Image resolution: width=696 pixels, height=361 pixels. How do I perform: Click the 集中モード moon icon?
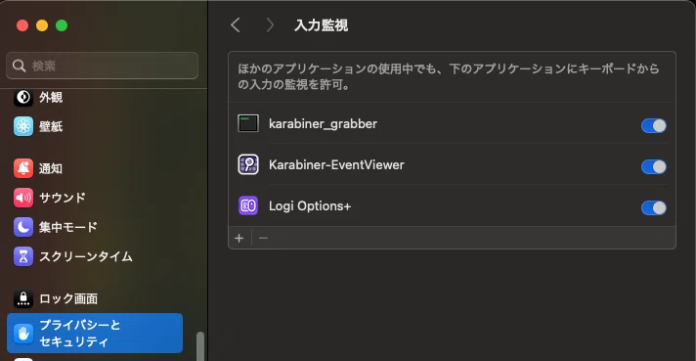coord(23,227)
